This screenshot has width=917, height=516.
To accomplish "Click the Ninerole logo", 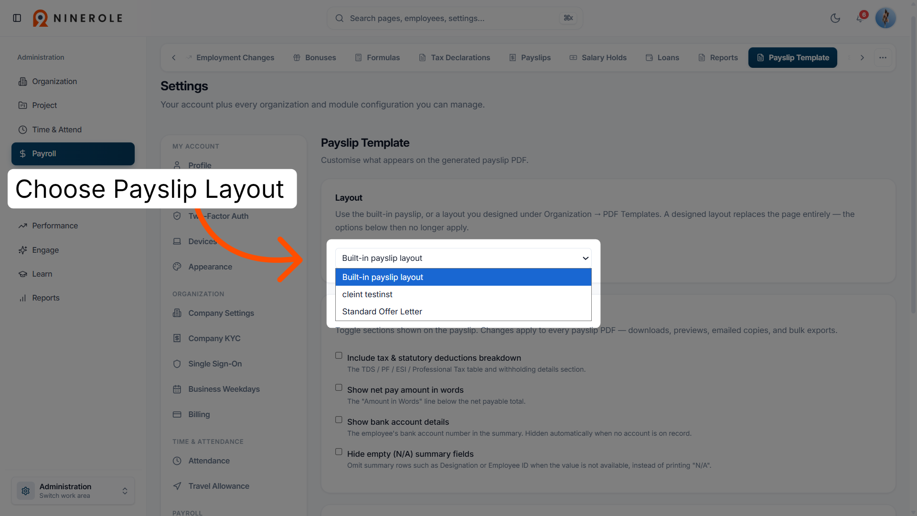I will point(78,18).
